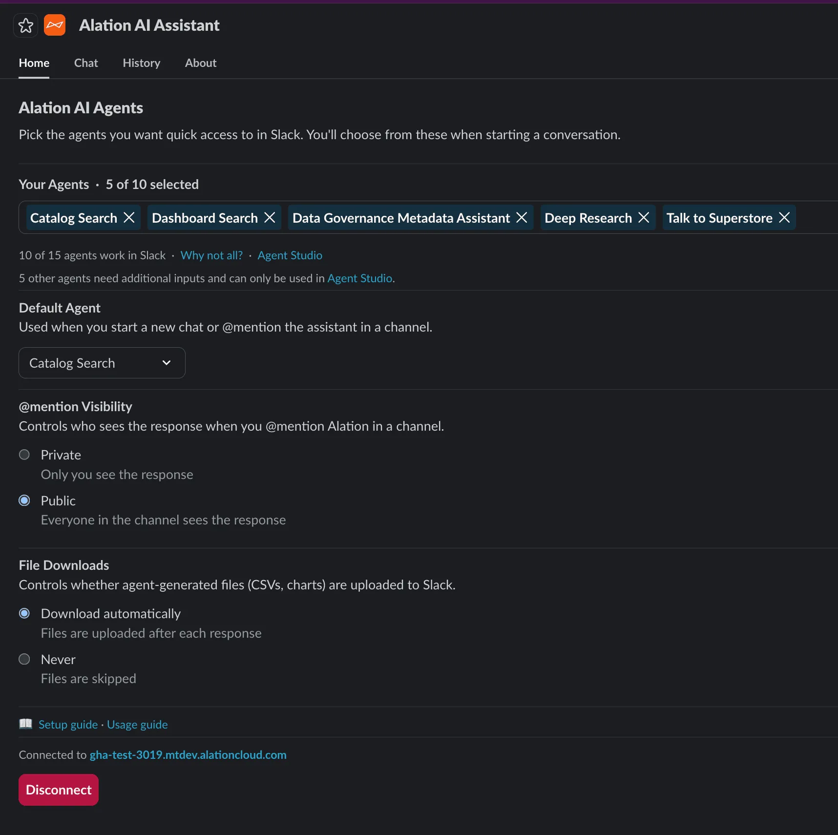Screen dimensions: 838x835
Task: Remove the Talk to Superstore agent
Action: click(784, 217)
